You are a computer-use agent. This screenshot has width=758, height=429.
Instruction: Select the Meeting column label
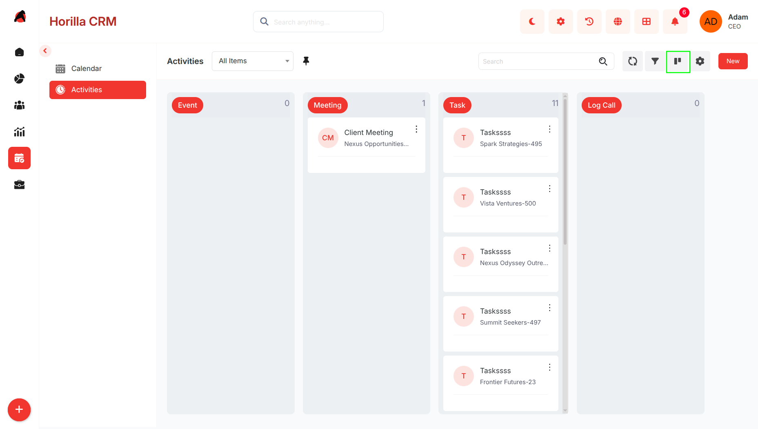click(x=327, y=105)
